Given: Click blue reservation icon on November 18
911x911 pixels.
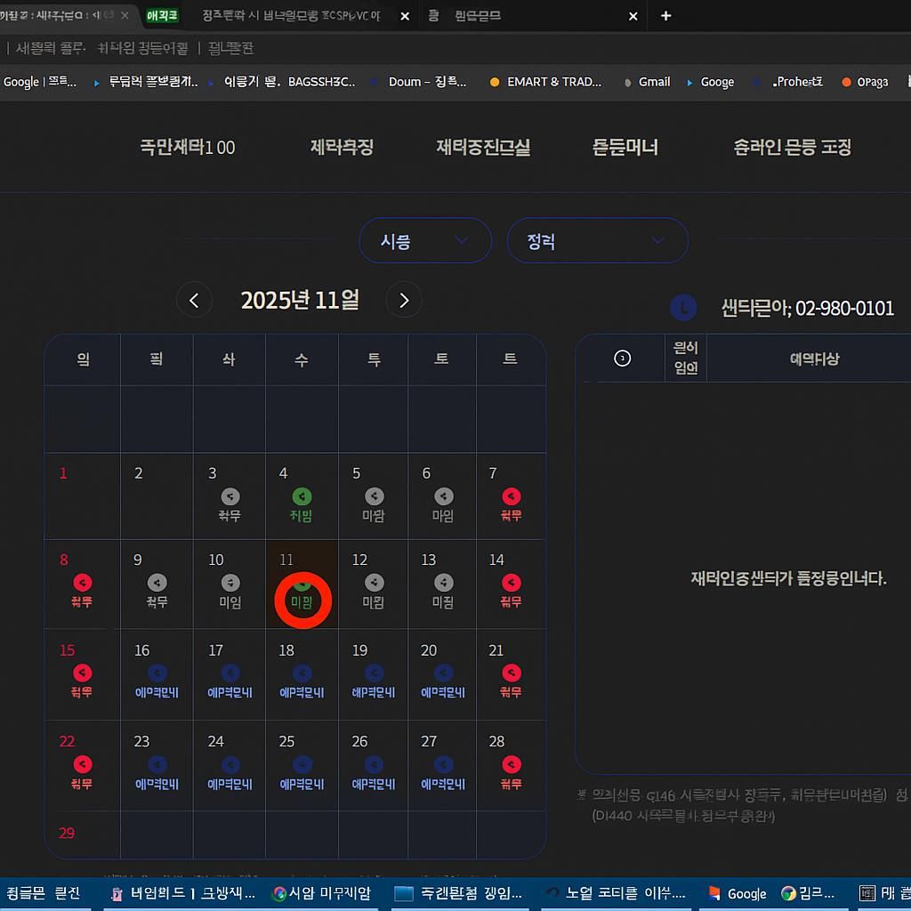Looking at the screenshot, I should click(x=302, y=673).
